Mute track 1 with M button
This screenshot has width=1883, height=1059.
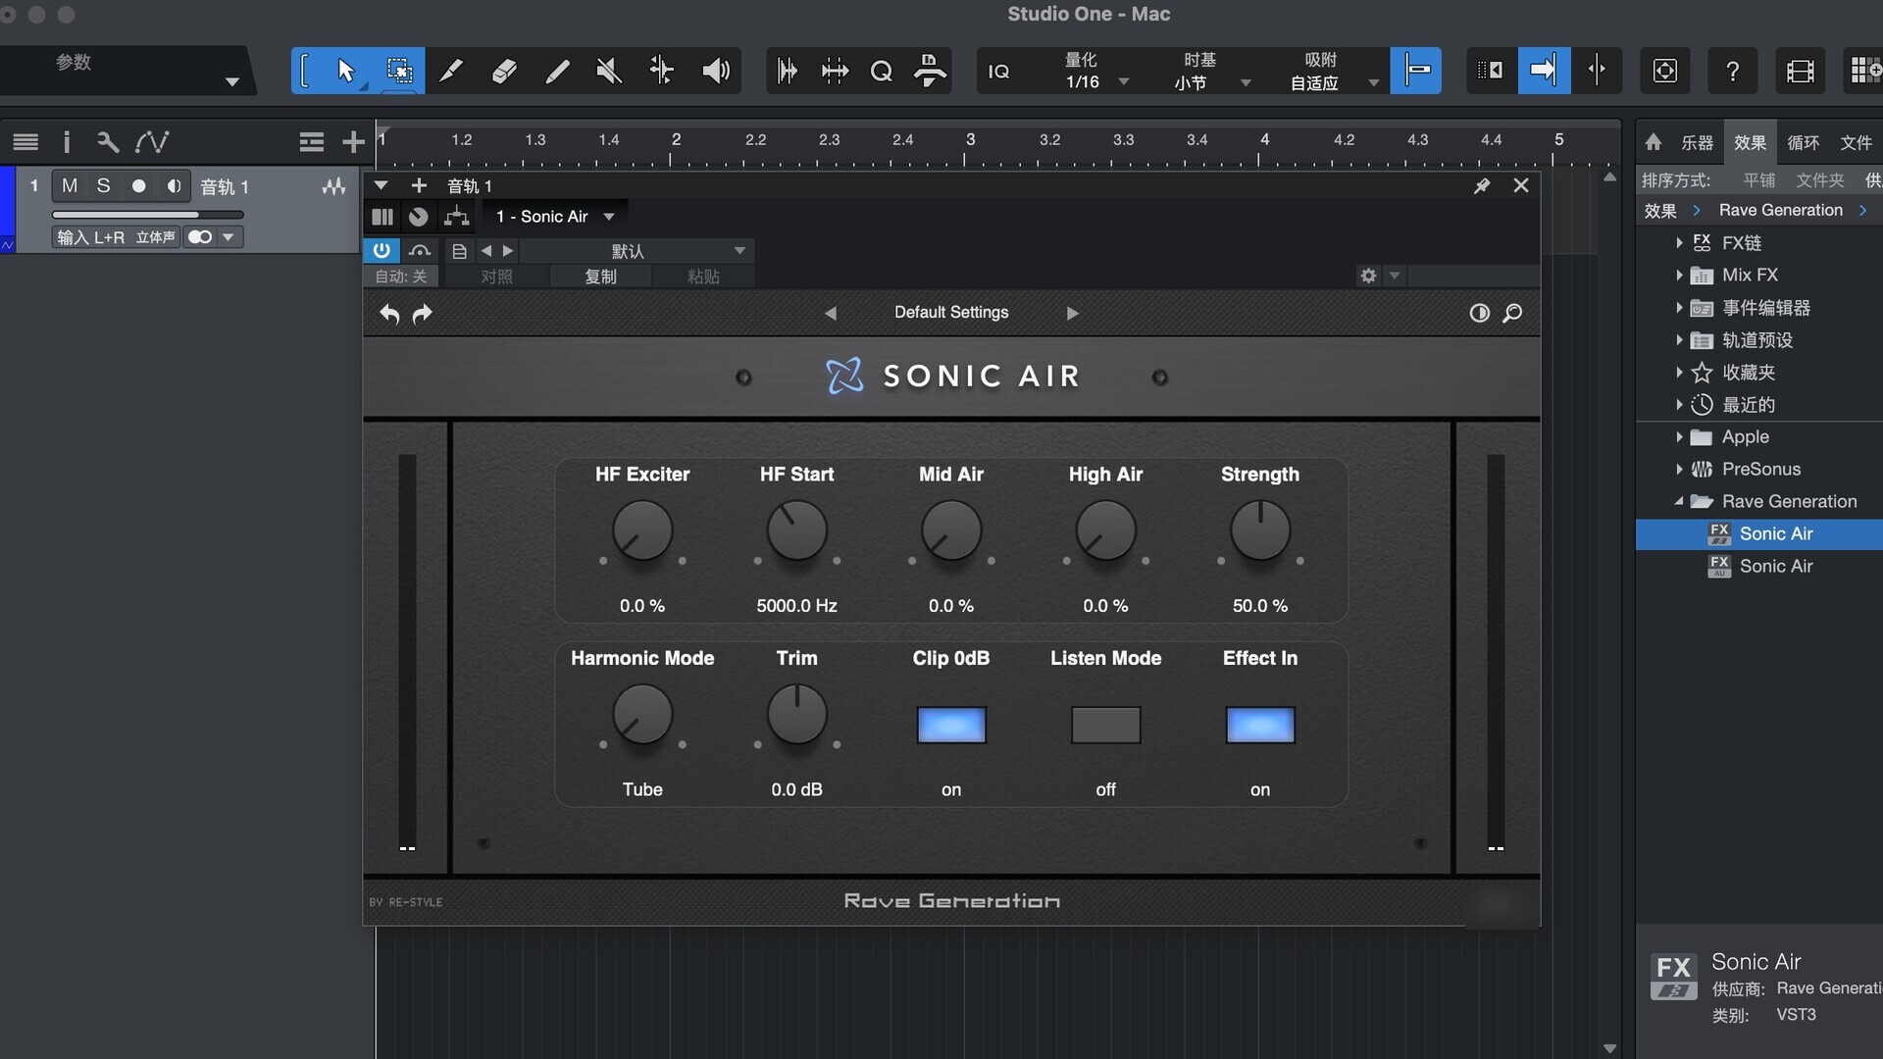[70, 186]
